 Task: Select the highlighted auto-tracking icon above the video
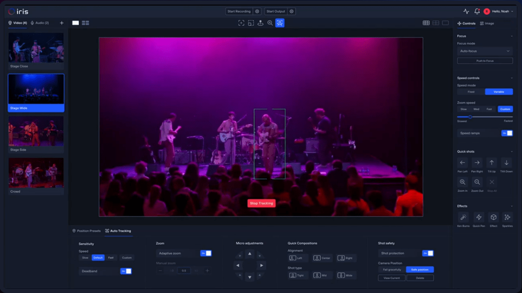(280, 23)
